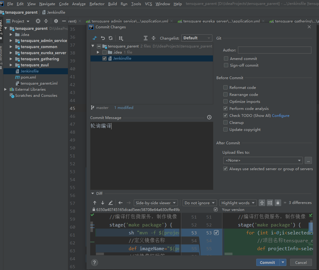Open the Highlight words dropdown

click(238, 203)
